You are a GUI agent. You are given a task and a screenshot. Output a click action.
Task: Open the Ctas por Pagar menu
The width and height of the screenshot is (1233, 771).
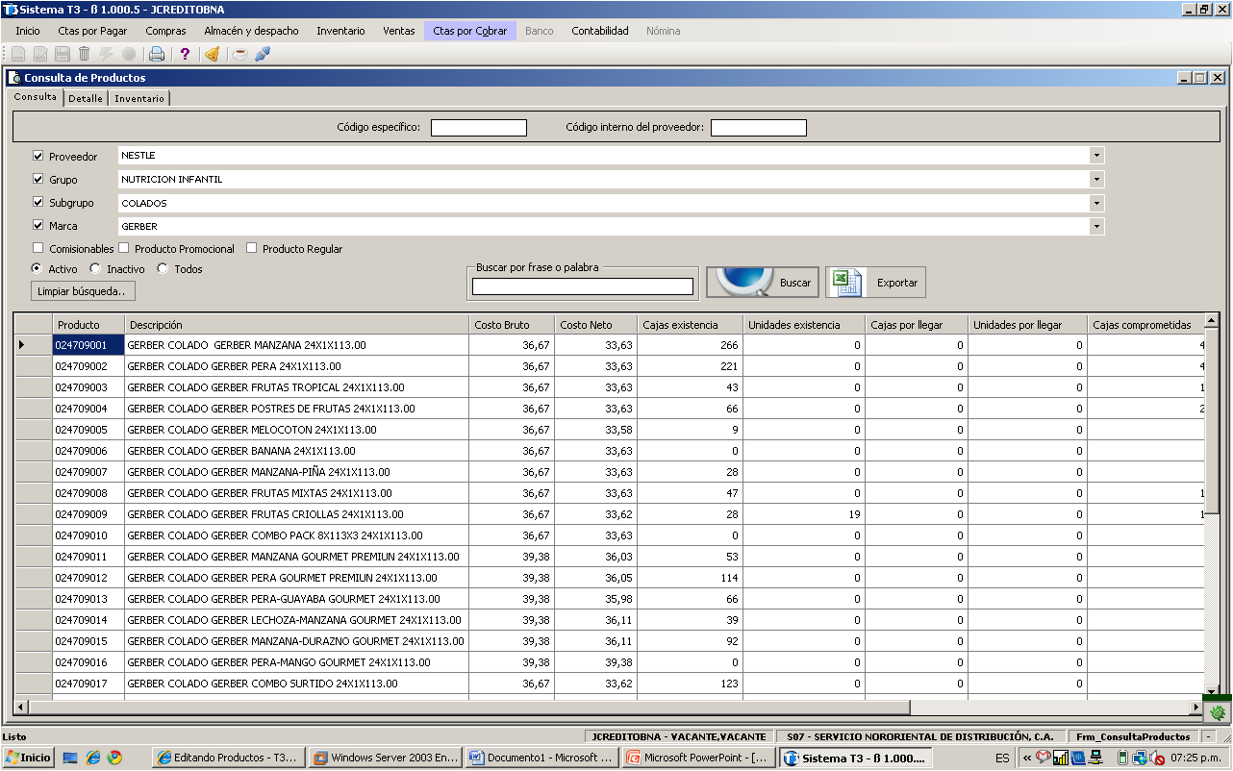[92, 31]
